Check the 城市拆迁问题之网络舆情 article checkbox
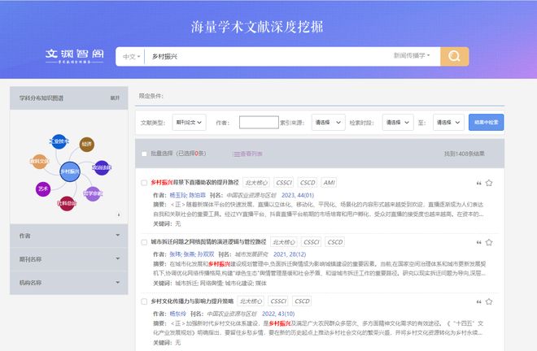This screenshot has width=537, height=351. pos(144,242)
